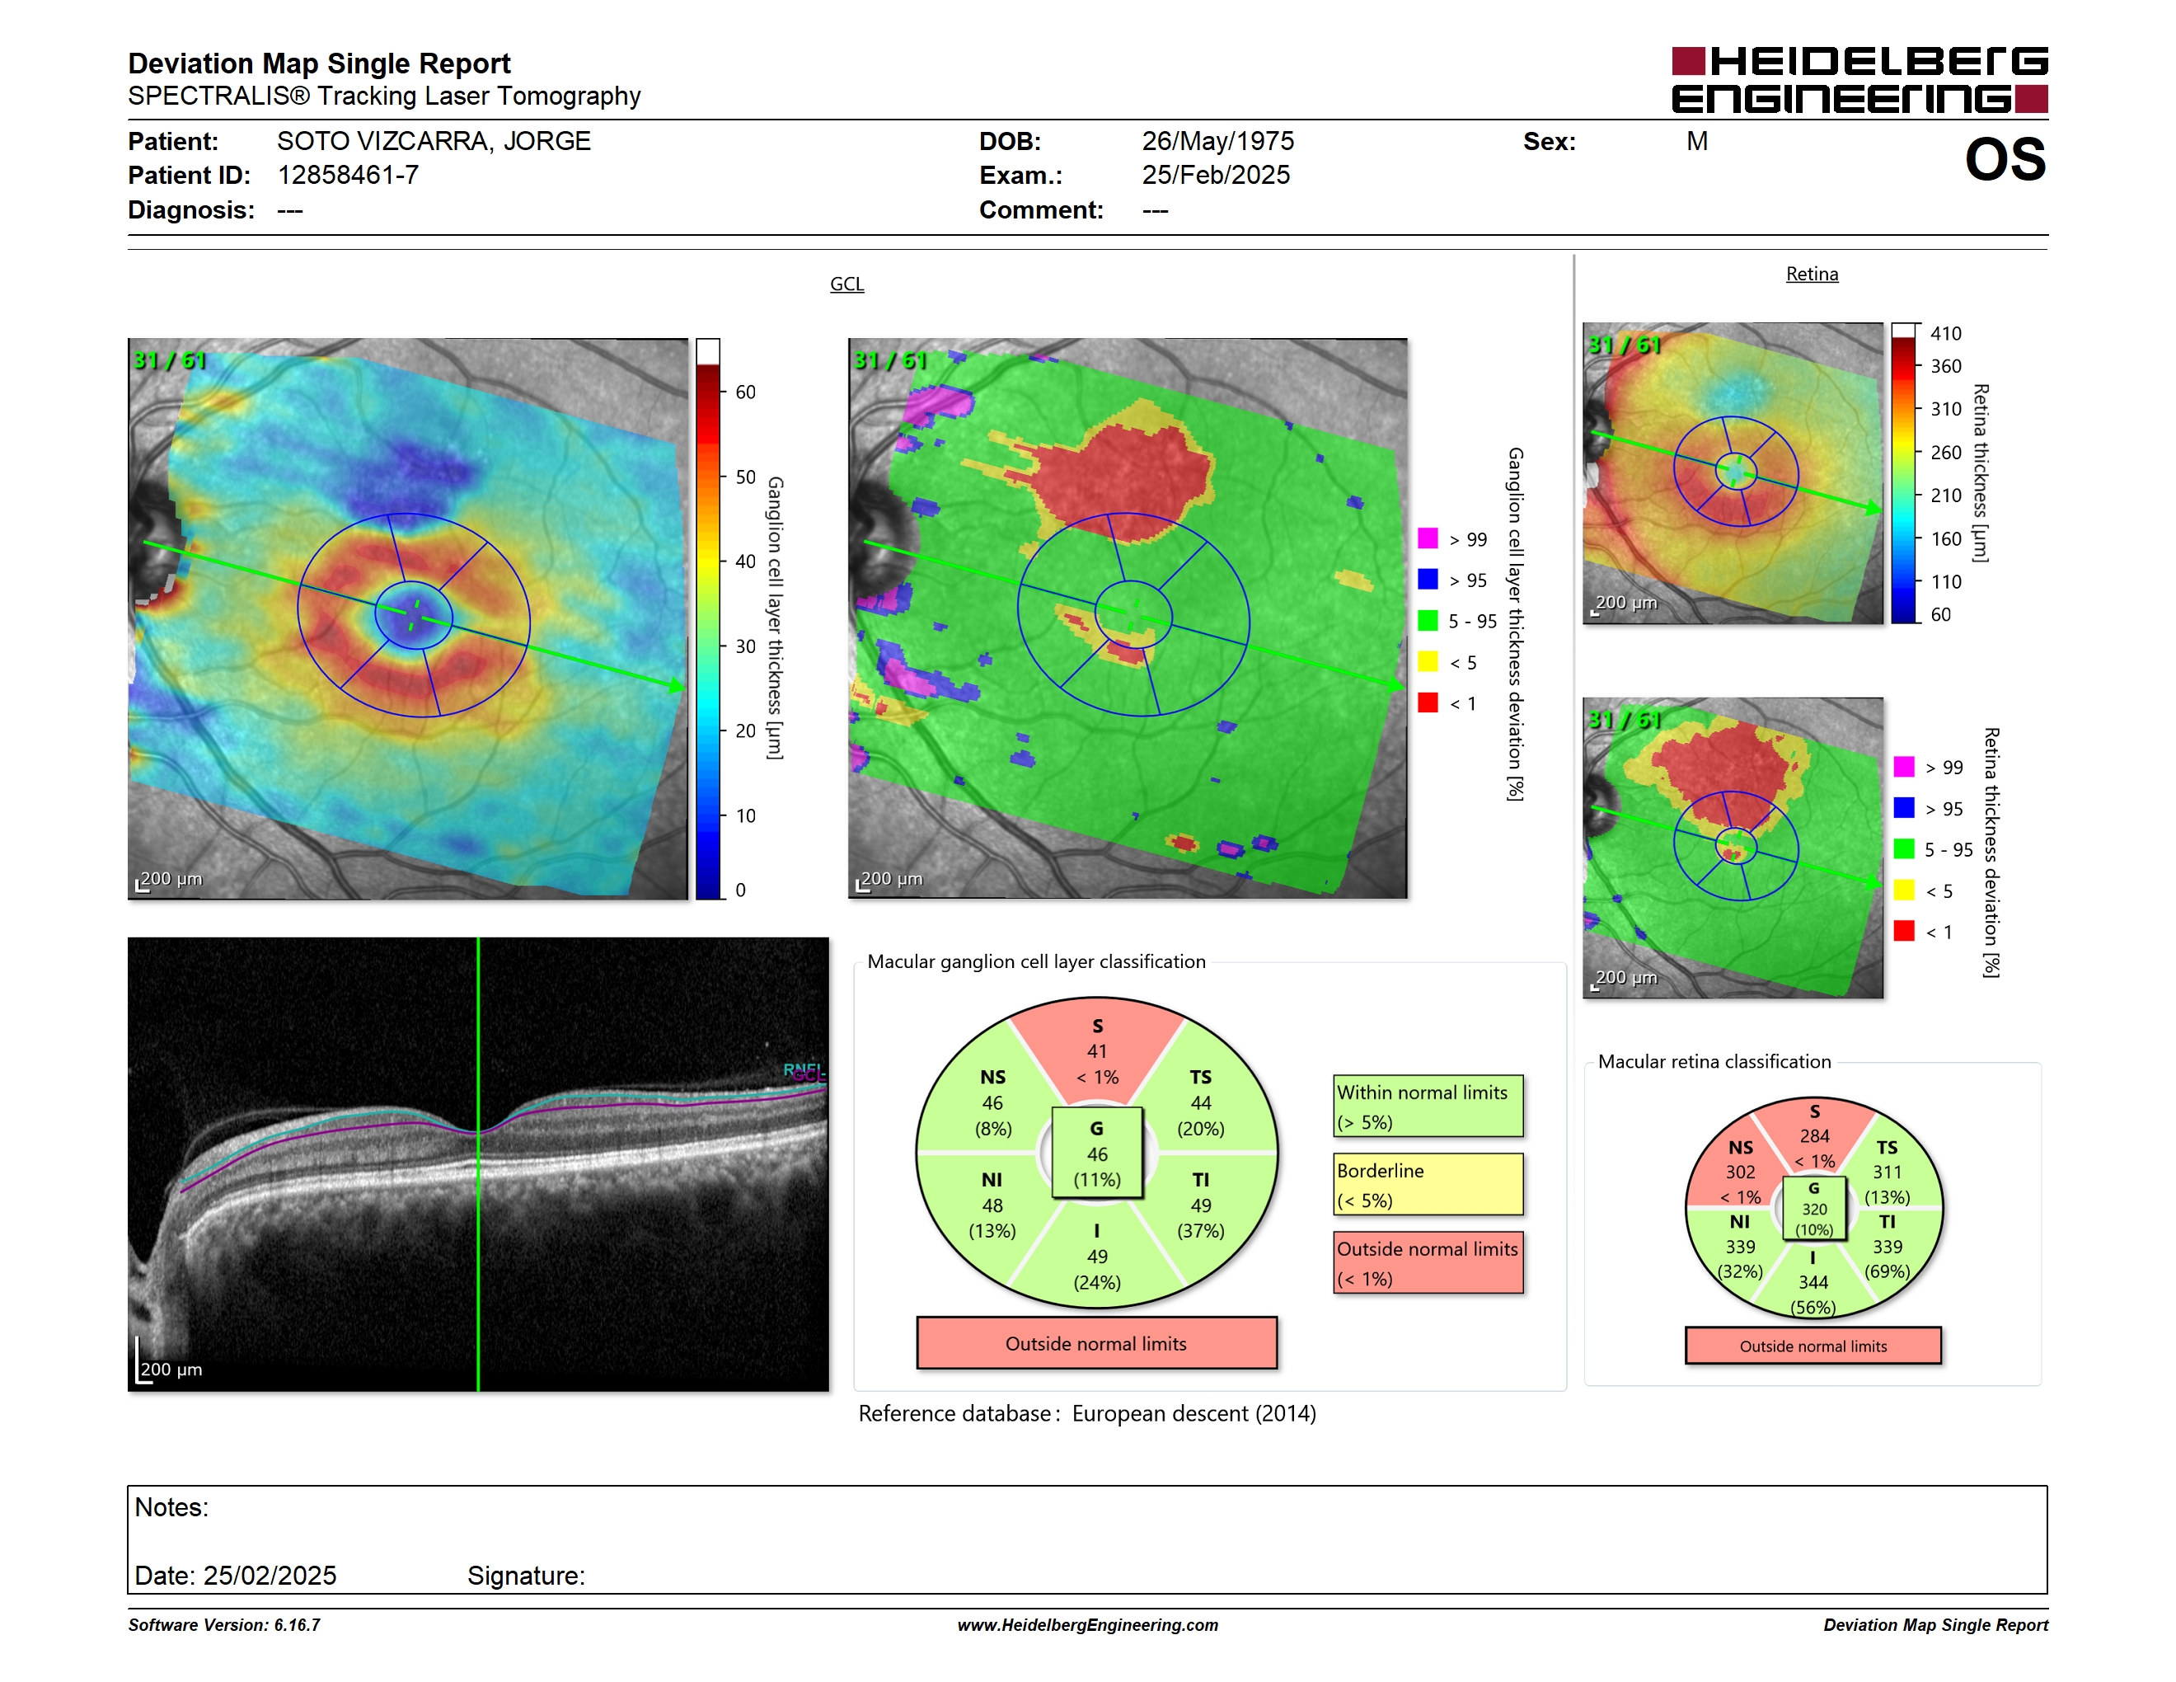Screen dimensions: 2176x1682
Task: Click the green 5-95 swatch in GCL legend
Action: 1428,621
